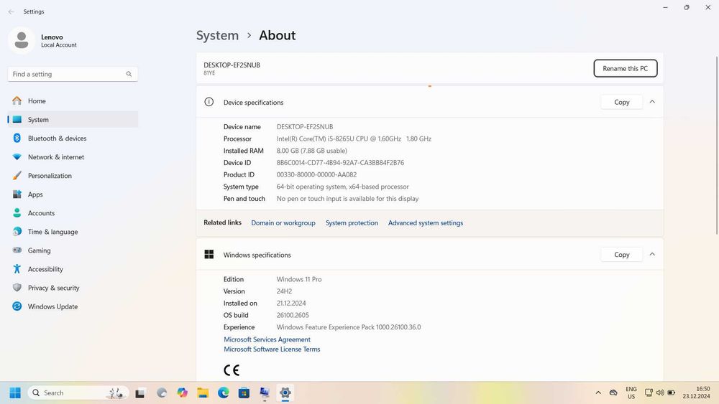Viewport: 719px width, 404px height.
Task: Click the Windows 11 Pro edition text
Action: point(299,279)
